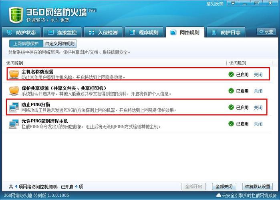Turn off 允许PING探测远程主机 rule
The width and height of the screenshot is (280, 200).
(x=258, y=124)
